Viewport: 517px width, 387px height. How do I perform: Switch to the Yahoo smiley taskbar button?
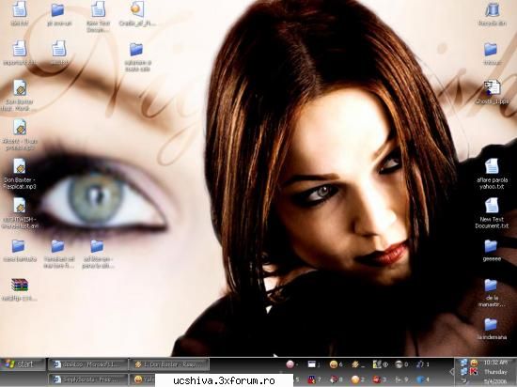pyautogui.click(x=143, y=379)
